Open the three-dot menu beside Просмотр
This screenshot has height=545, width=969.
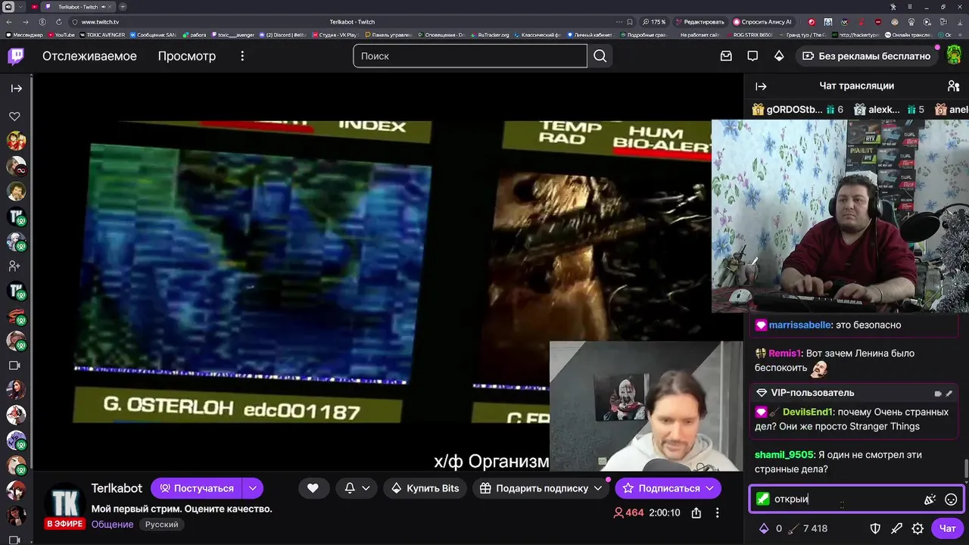coord(242,56)
